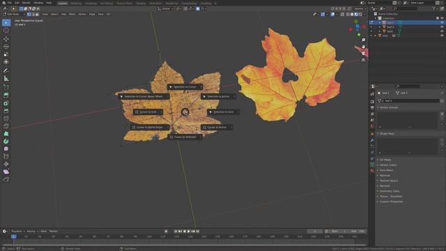This screenshot has height=251, width=446.
Task: Switch to wireframe shading
Action: [x=348, y=14]
